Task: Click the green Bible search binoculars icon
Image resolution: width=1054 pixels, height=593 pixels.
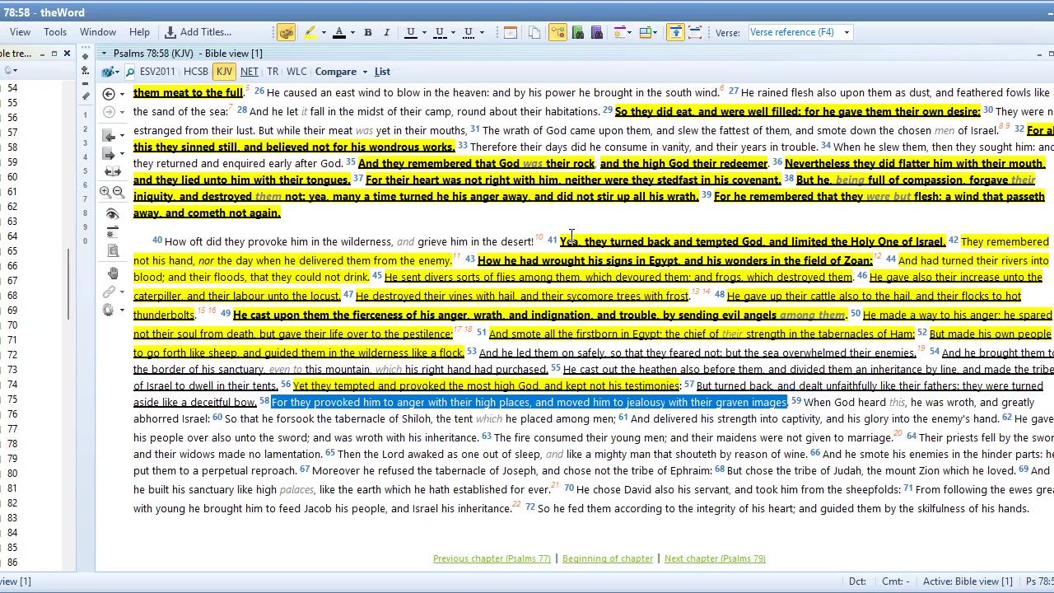Action: point(577,32)
